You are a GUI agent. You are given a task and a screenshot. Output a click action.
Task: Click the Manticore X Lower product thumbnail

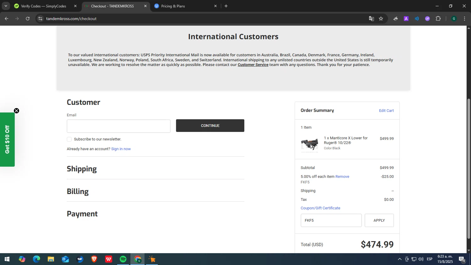309,145
